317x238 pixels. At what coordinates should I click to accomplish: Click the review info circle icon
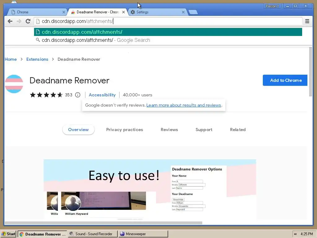tap(78, 95)
